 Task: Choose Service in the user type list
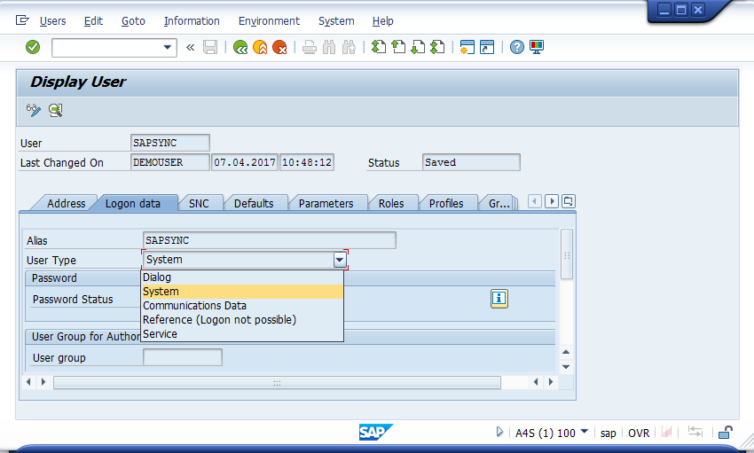pos(160,334)
